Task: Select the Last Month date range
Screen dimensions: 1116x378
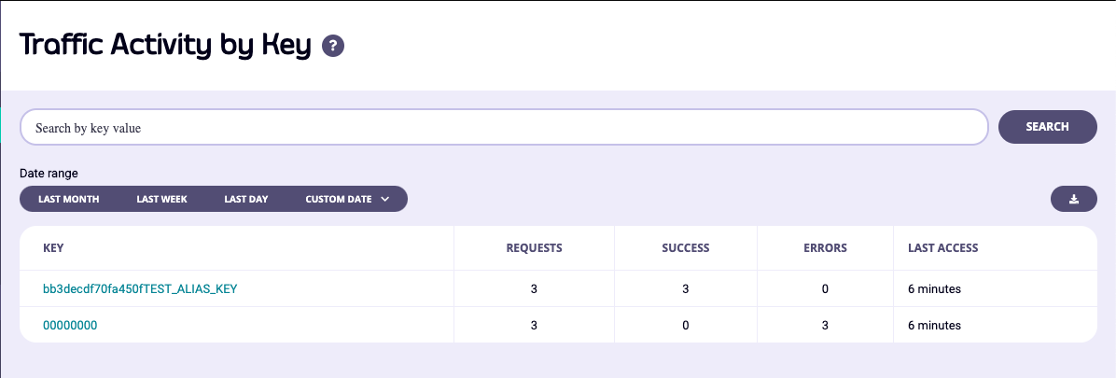Action: (69, 199)
